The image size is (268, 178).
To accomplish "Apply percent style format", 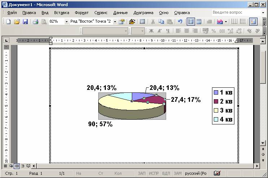I will tap(213, 31).
